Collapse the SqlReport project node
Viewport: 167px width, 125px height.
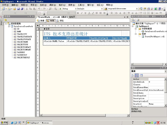tap(133, 26)
